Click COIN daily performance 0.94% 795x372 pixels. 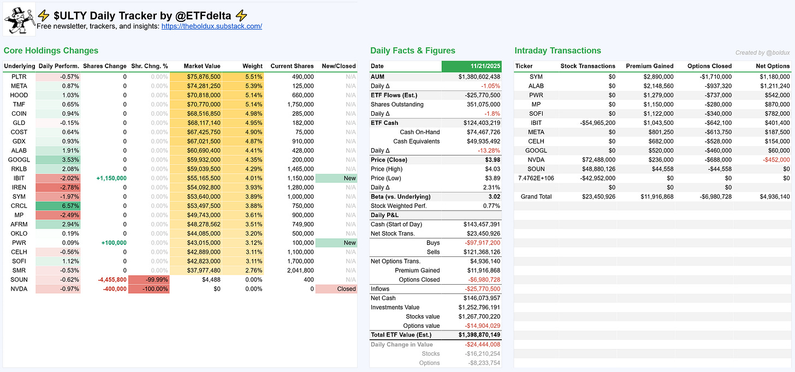[58, 113]
